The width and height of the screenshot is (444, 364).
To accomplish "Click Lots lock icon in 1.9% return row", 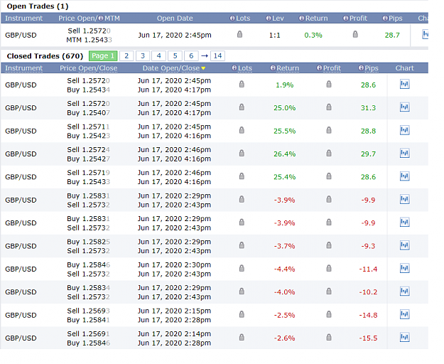I will pos(242,84).
